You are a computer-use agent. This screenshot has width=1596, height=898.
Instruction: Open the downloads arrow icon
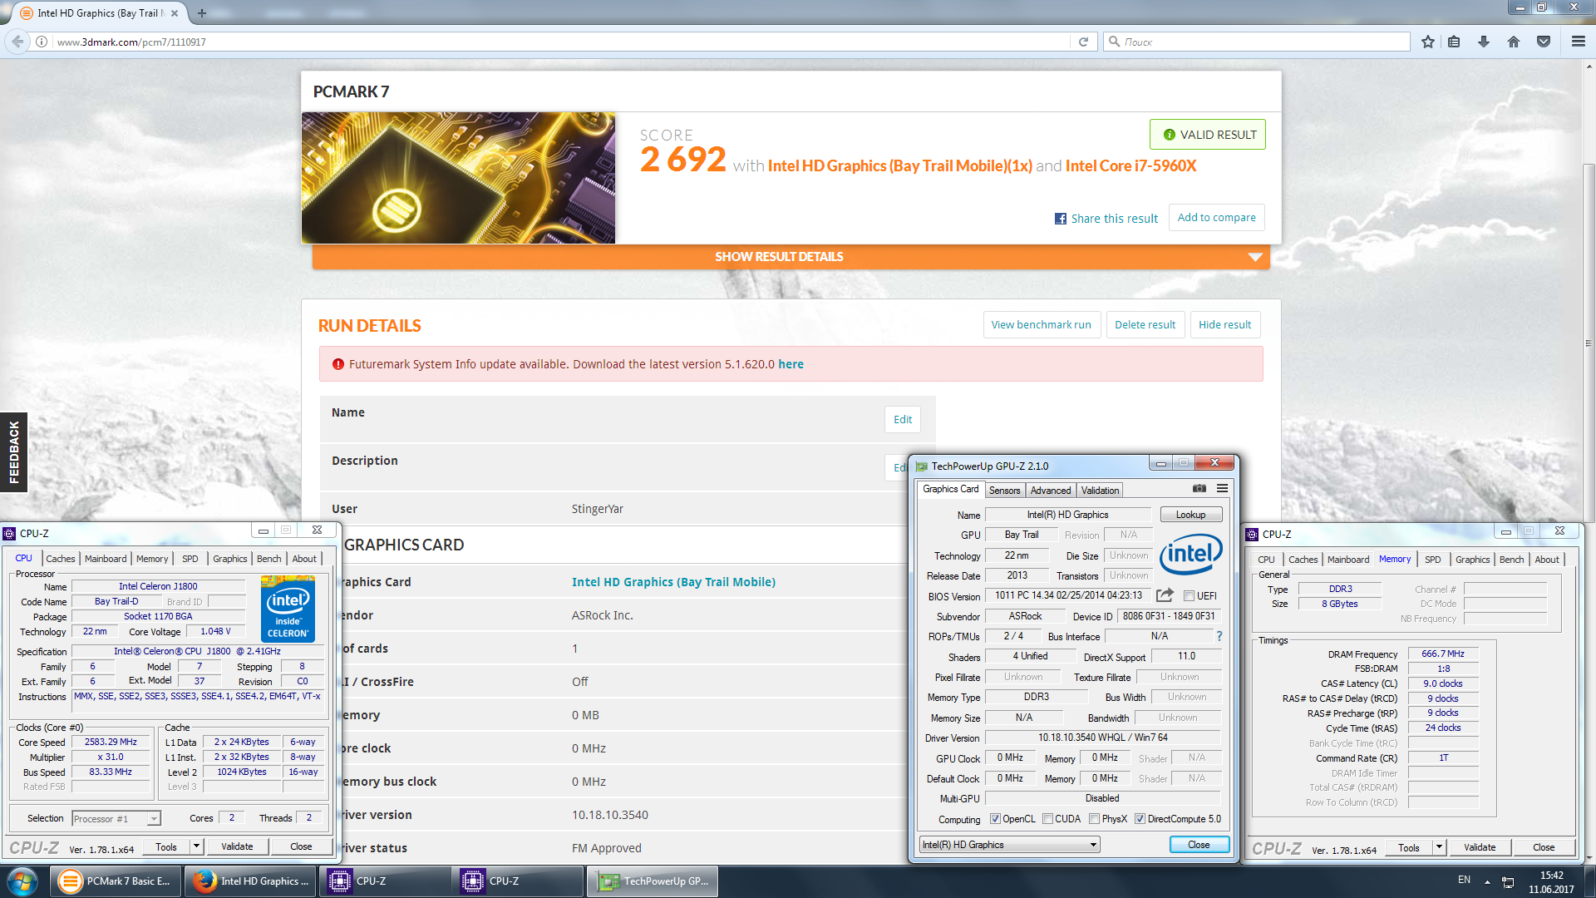pos(1484,42)
